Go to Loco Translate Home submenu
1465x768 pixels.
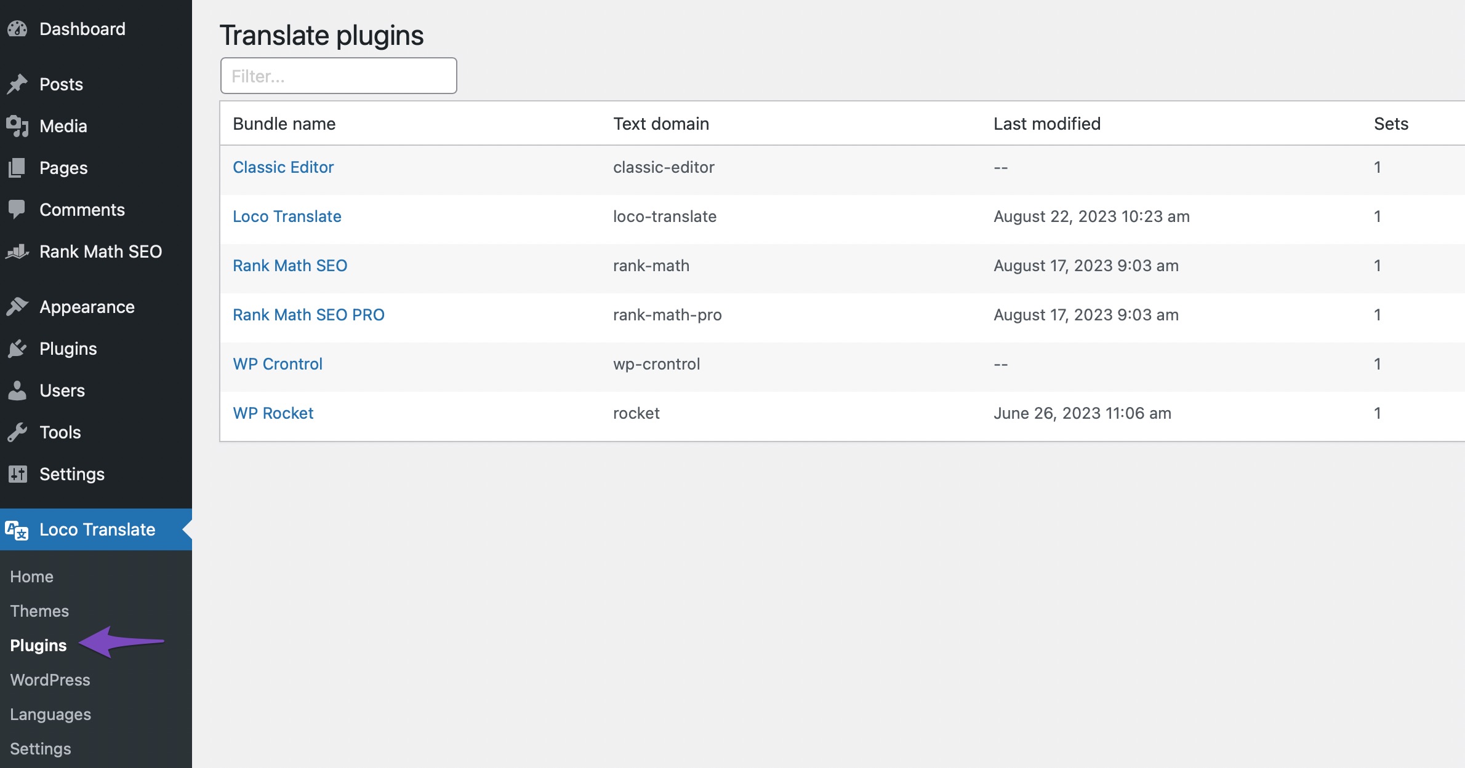click(x=32, y=577)
